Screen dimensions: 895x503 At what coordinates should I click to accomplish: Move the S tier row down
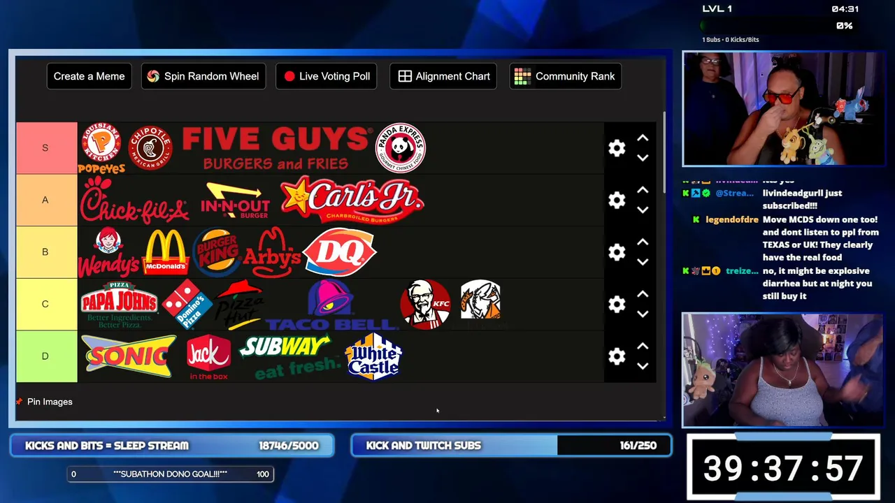[x=643, y=158]
